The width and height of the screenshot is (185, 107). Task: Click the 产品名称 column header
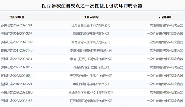[x=165, y=17]
